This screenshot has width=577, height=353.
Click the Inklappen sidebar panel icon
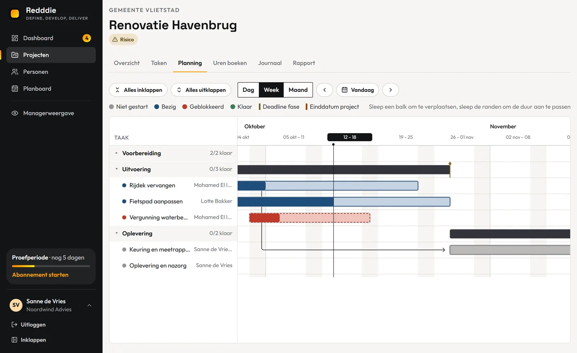(14, 340)
